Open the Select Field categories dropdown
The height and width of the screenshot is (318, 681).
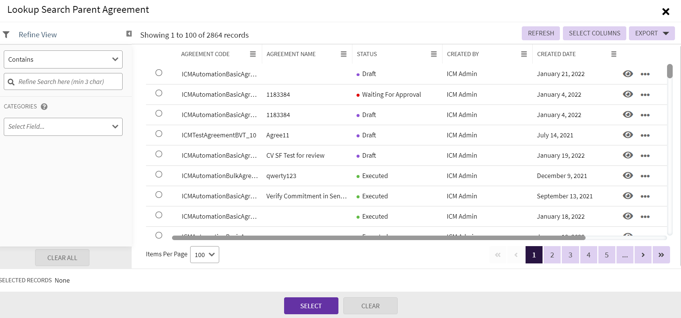(x=63, y=127)
